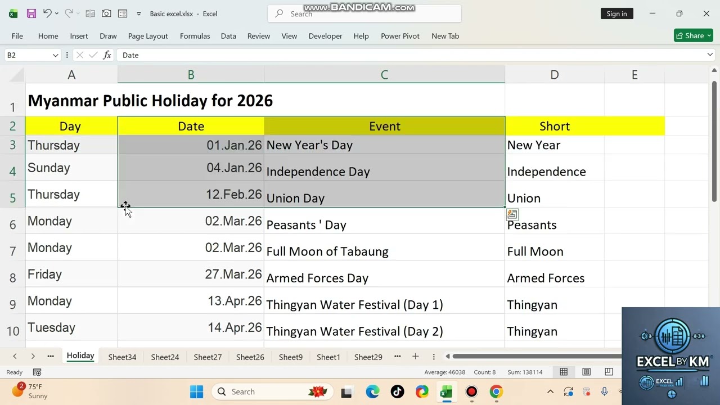Select column A header
The width and height of the screenshot is (720, 405).
[71, 75]
